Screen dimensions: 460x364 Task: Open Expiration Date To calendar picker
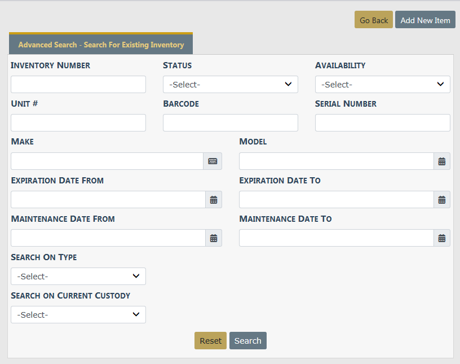(441, 200)
